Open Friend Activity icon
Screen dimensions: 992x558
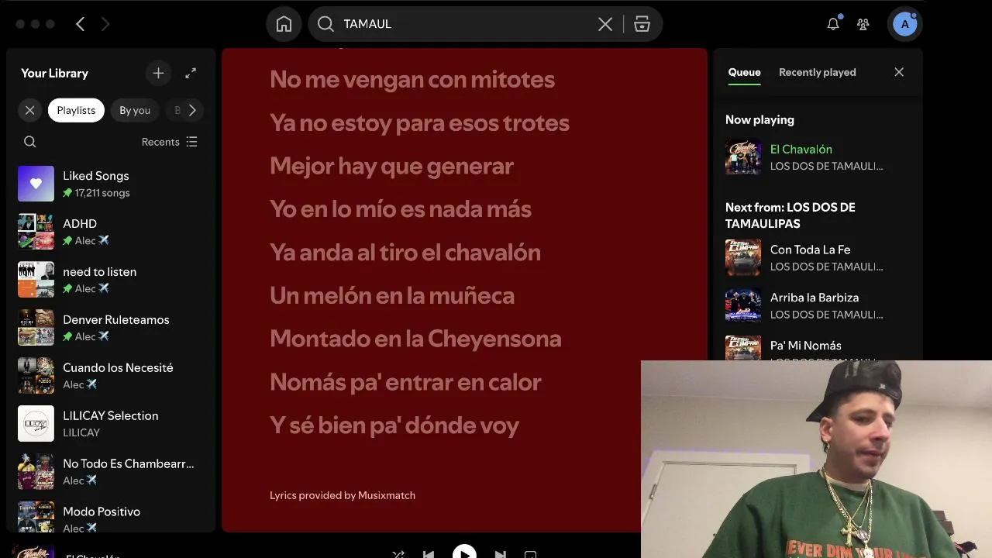(863, 24)
